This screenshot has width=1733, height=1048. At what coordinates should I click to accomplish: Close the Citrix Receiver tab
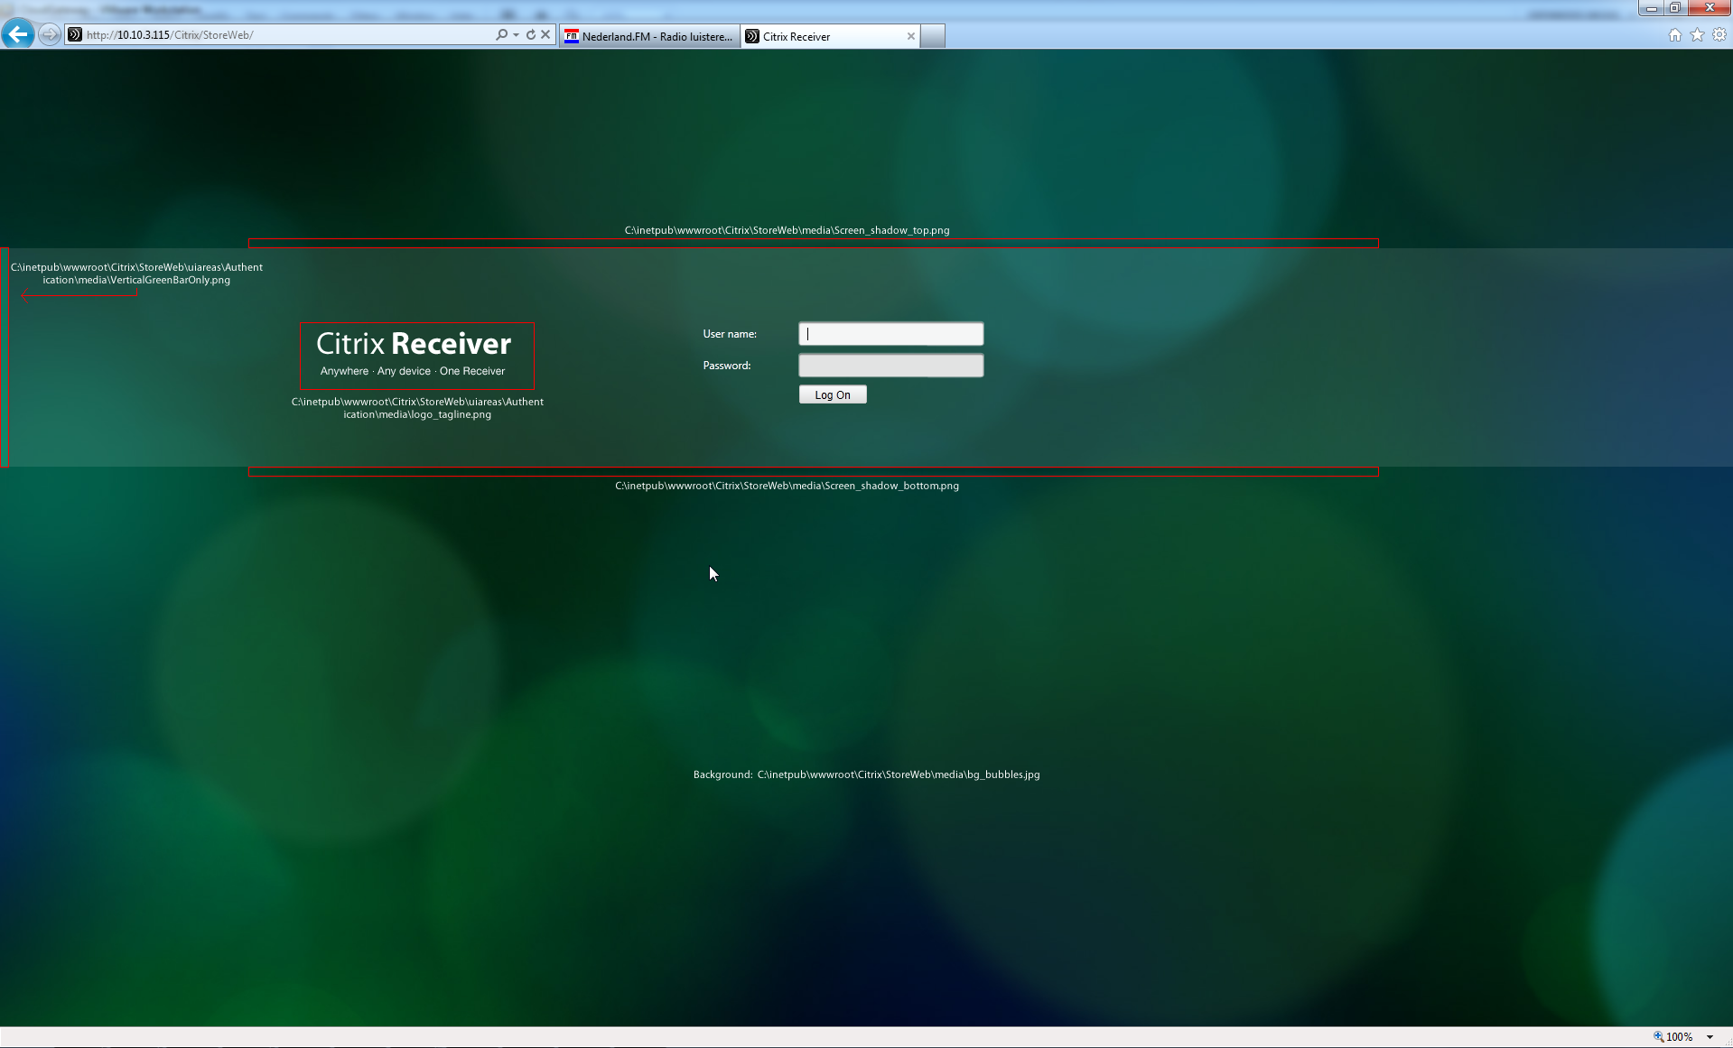click(x=911, y=36)
